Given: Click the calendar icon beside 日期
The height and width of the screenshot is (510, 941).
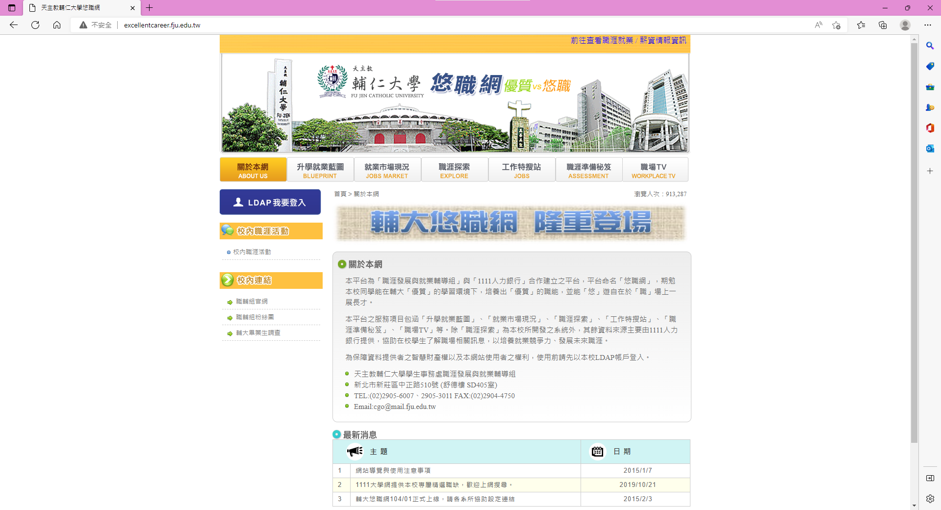Looking at the screenshot, I should coord(597,452).
